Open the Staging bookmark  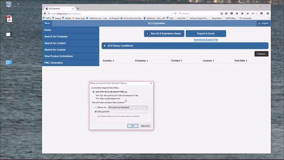56,18
